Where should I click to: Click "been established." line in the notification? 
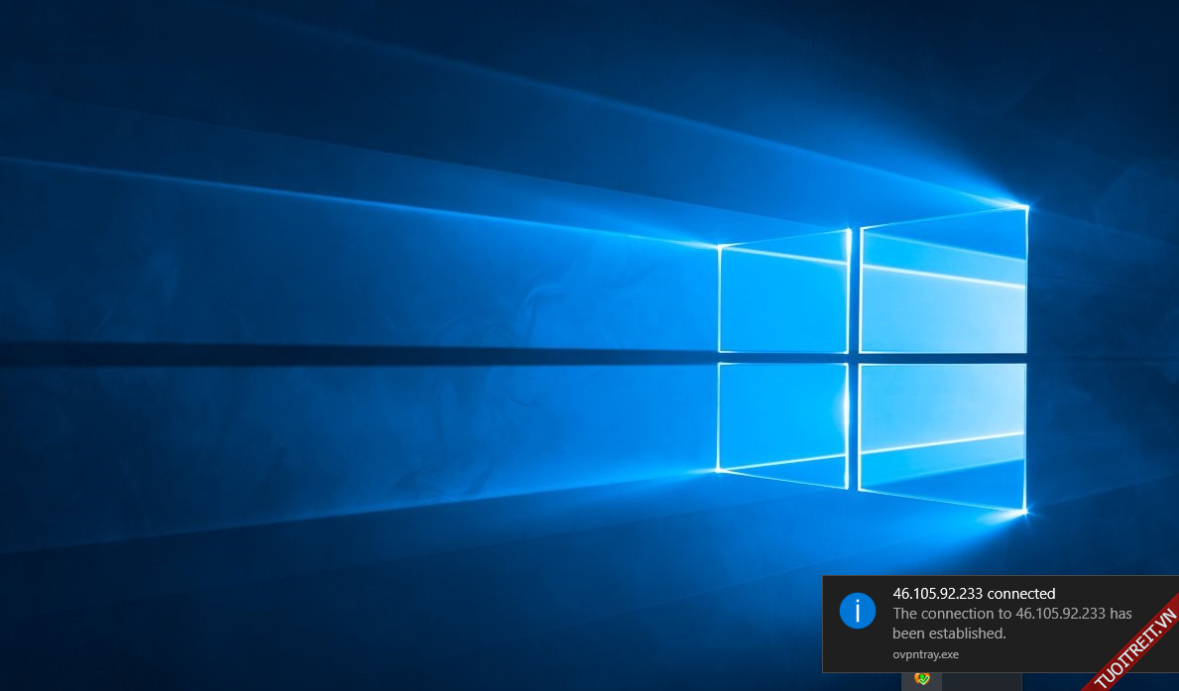[949, 633]
